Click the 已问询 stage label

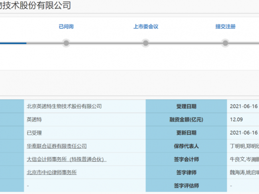pyautogui.click(x=66, y=27)
